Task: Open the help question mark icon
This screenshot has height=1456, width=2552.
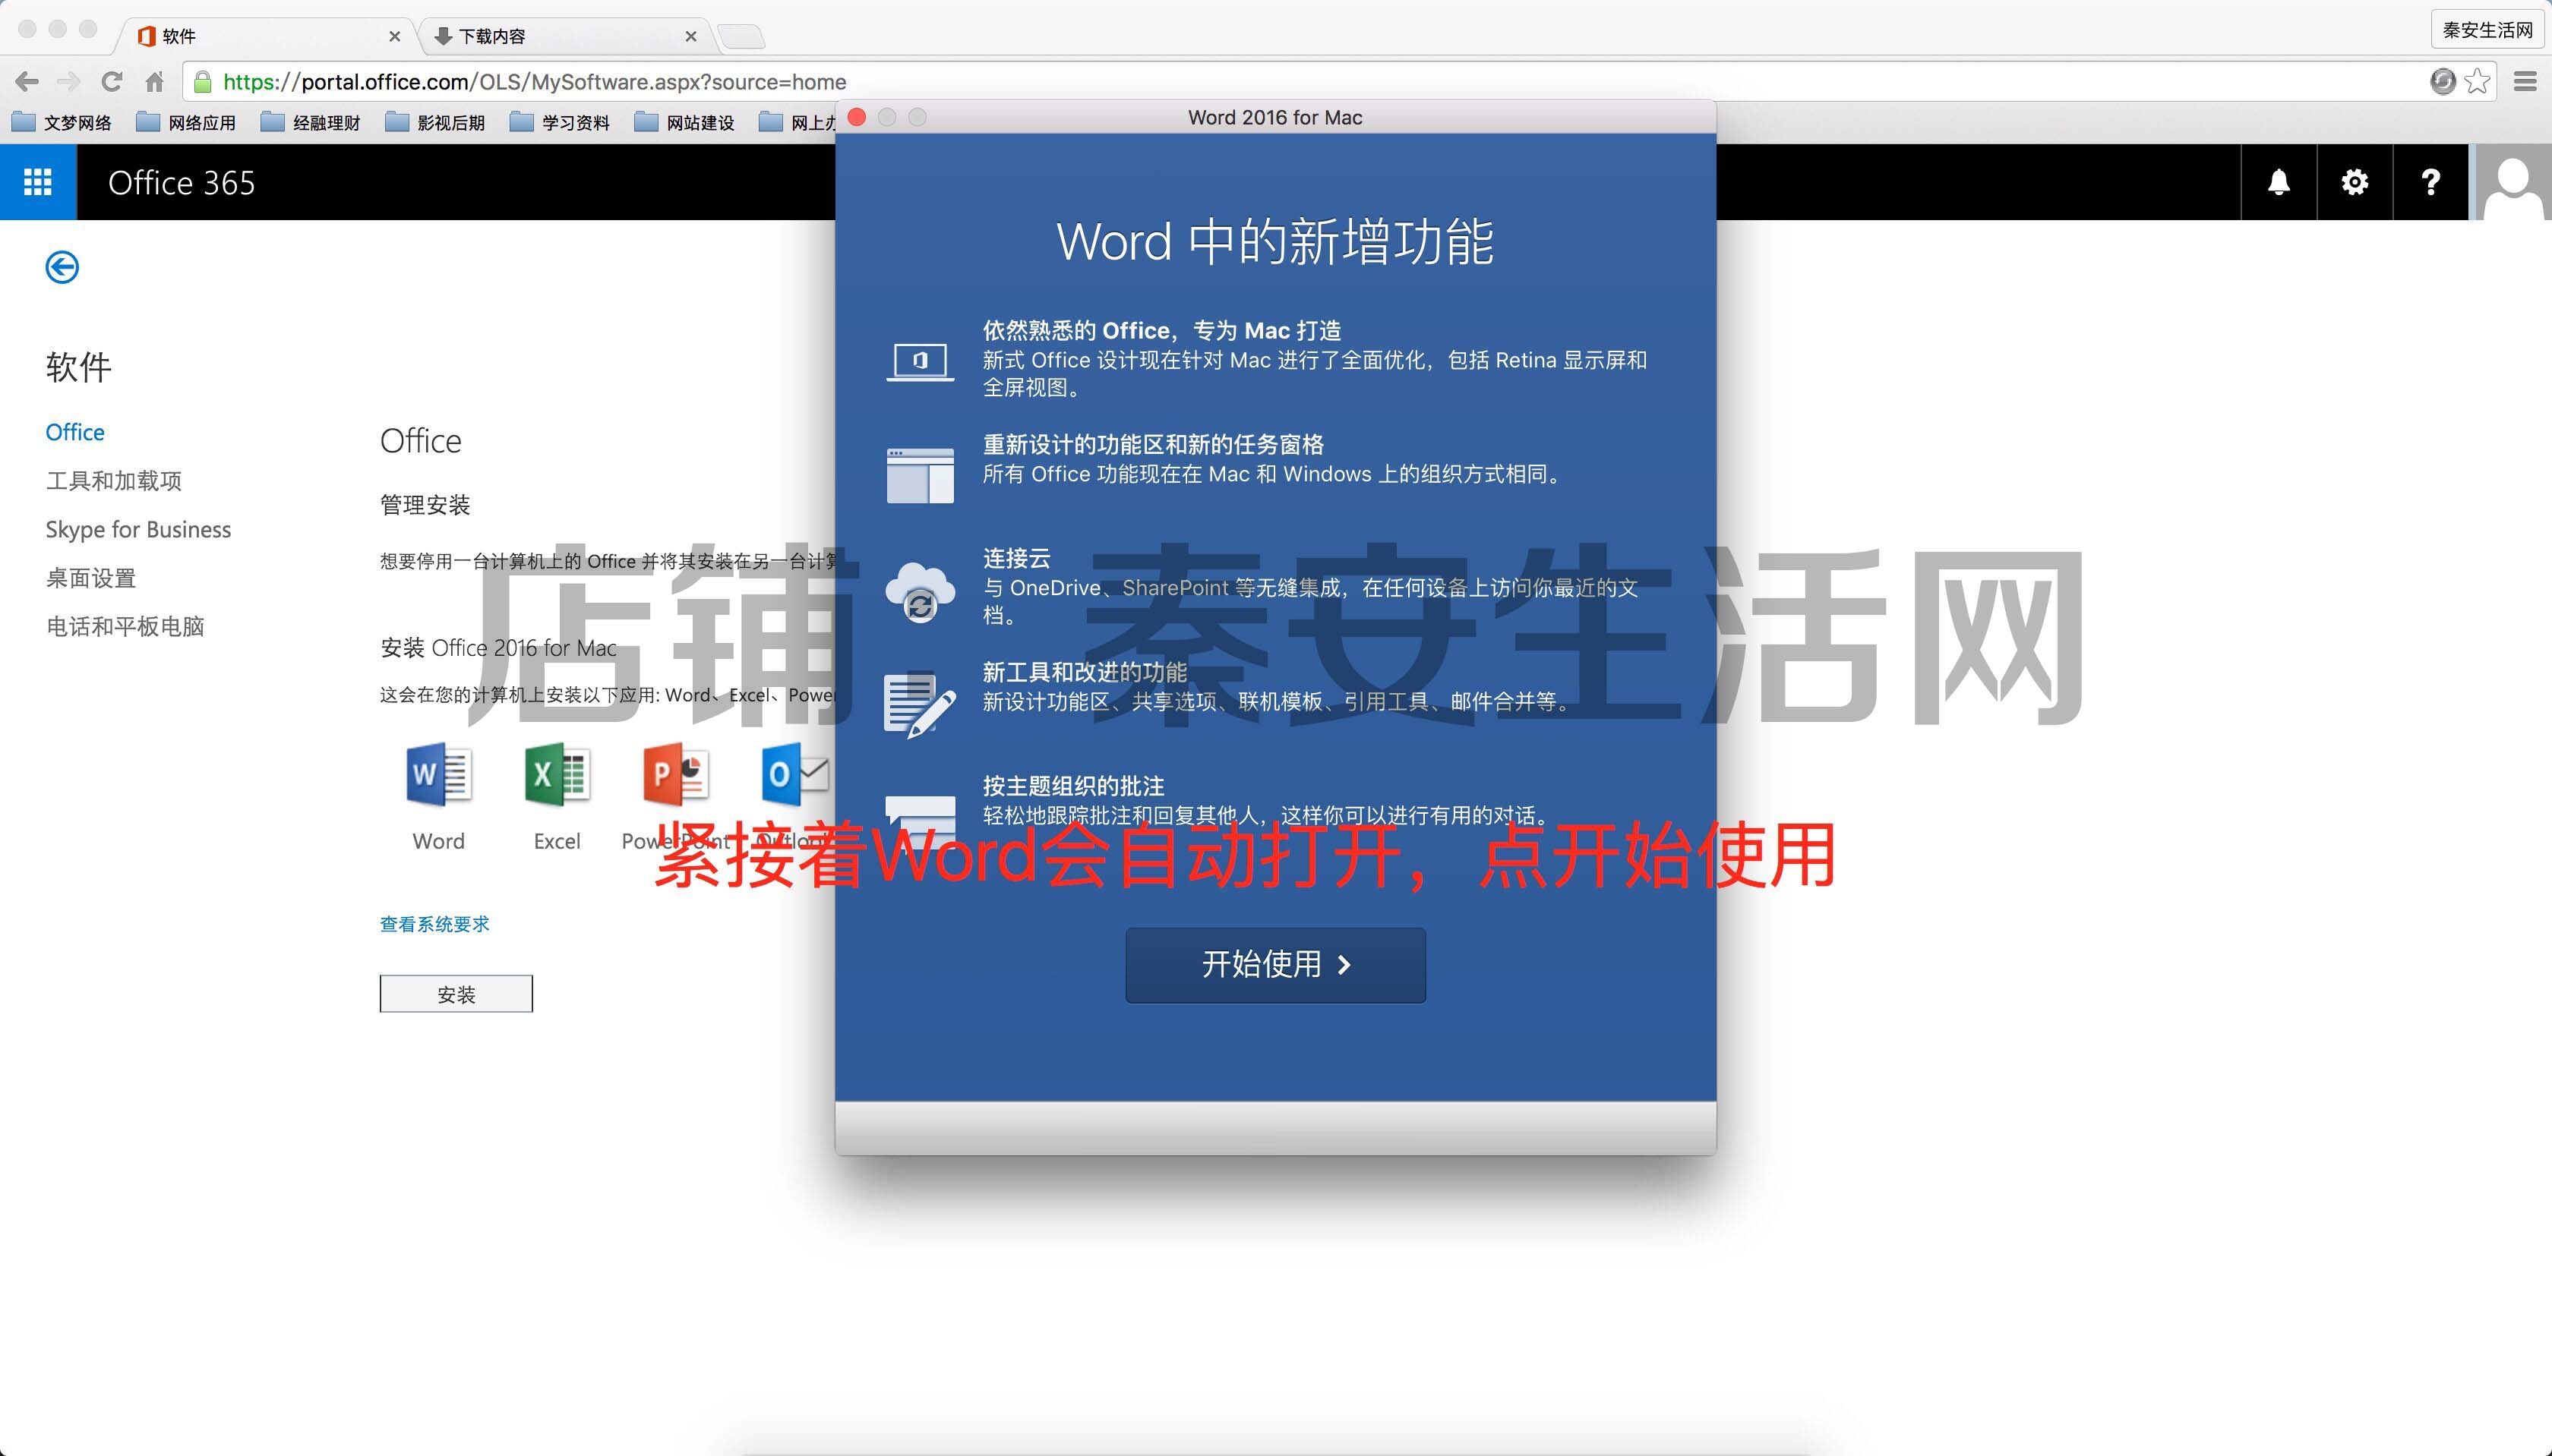Action: pyautogui.click(x=2430, y=182)
